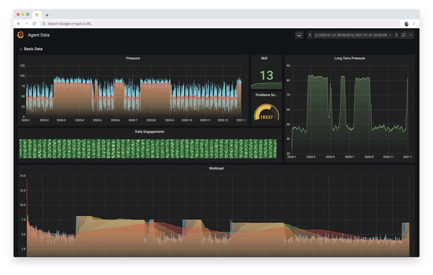Refresh the dashboard with the refresh icon
The image size is (433, 275).
(404, 35)
